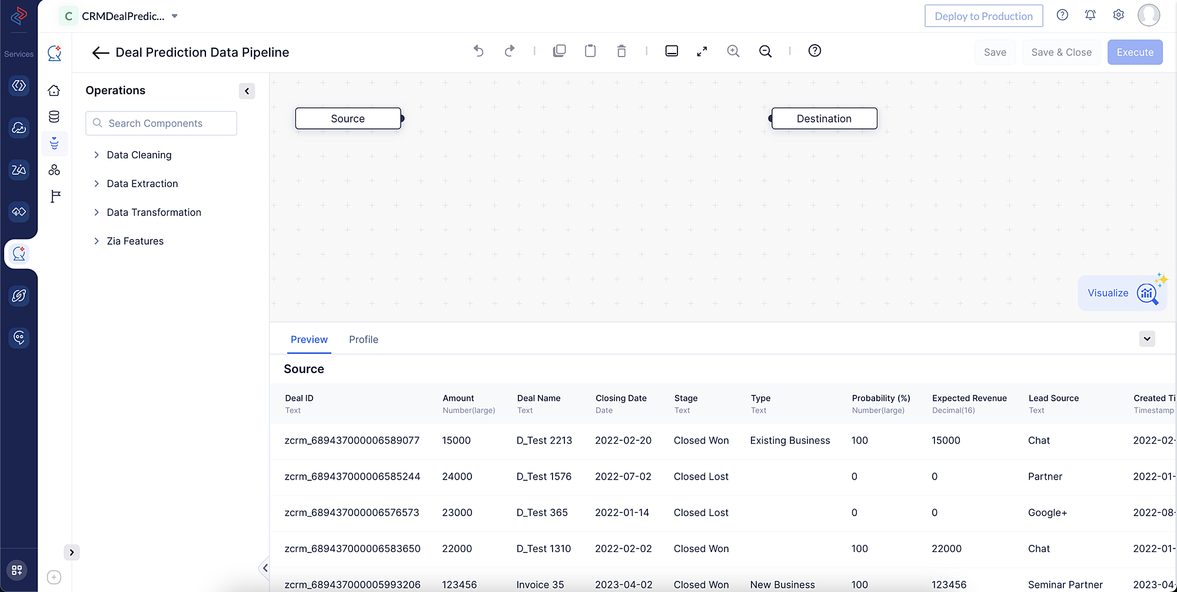Click the undo arrow icon
The height and width of the screenshot is (592, 1177).
coord(478,51)
